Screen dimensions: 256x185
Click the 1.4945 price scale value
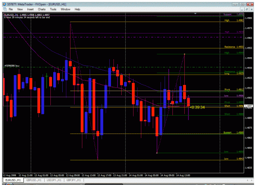click(249, 58)
